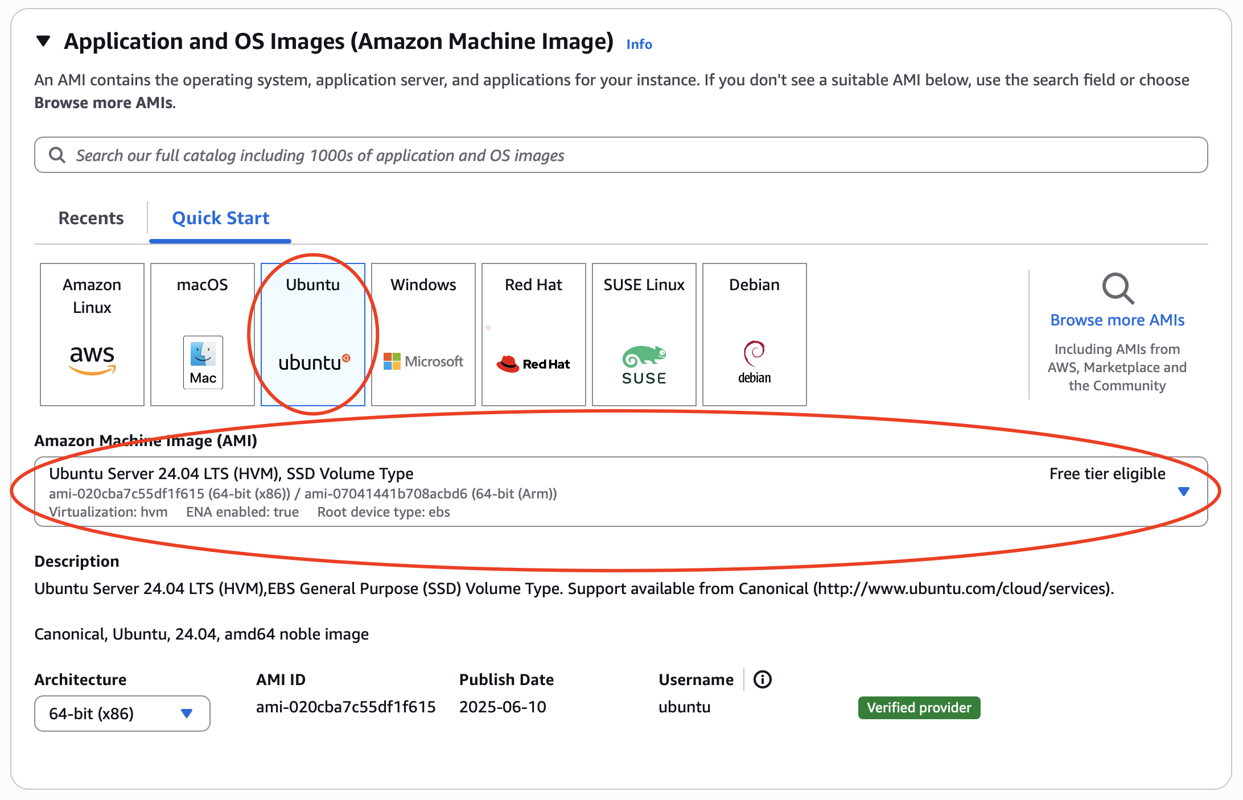1243x800 pixels.
Task: Select the SUSE Linux AMI tile
Action: [644, 334]
